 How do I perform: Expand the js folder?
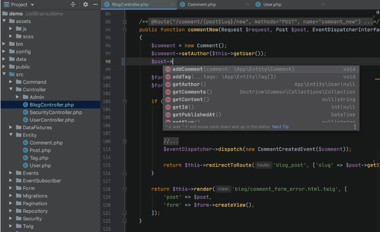(11, 29)
